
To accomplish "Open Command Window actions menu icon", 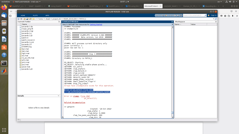I will coord(172,22).
